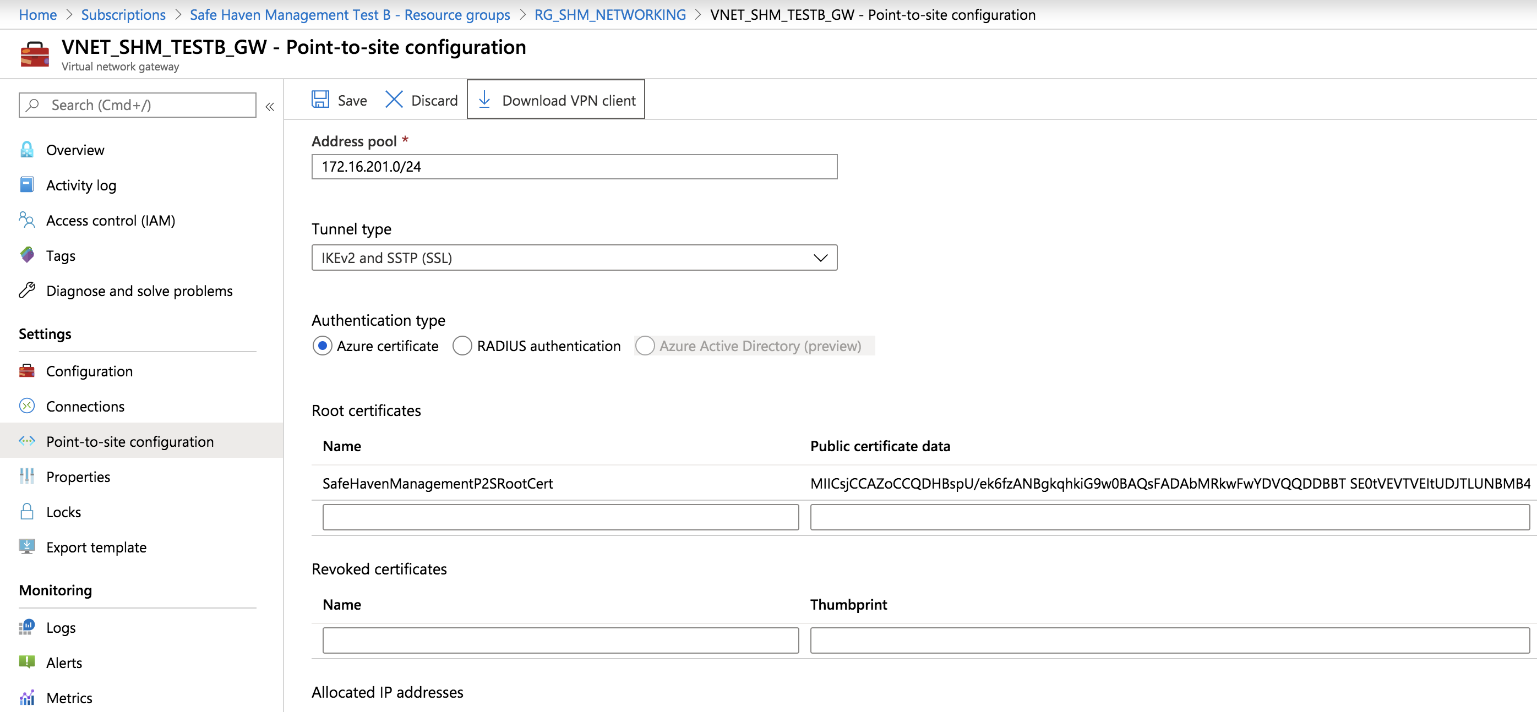Collapse the sidebar with double chevron
The height and width of the screenshot is (712, 1537).
270,106
